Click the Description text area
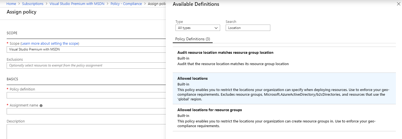The width and height of the screenshot is (402, 139). coord(86,132)
